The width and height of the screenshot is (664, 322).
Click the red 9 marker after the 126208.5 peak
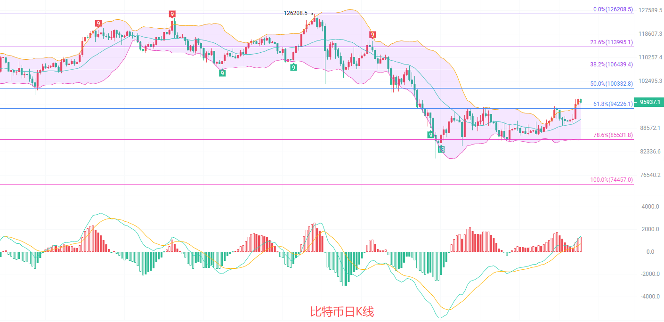click(372, 34)
